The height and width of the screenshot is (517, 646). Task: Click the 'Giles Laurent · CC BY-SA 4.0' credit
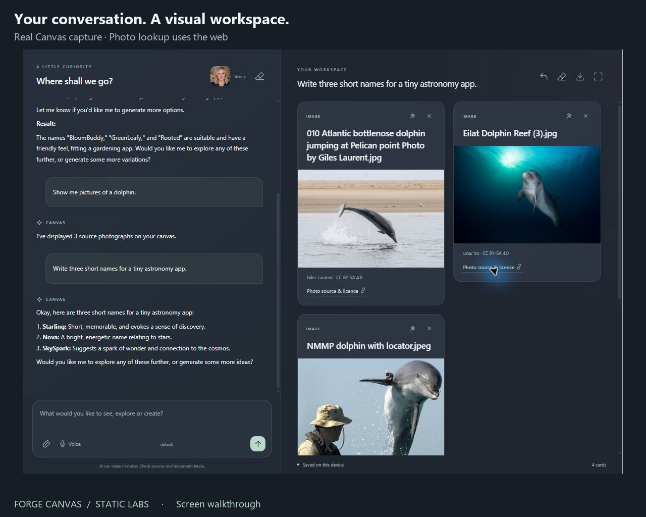335,278
